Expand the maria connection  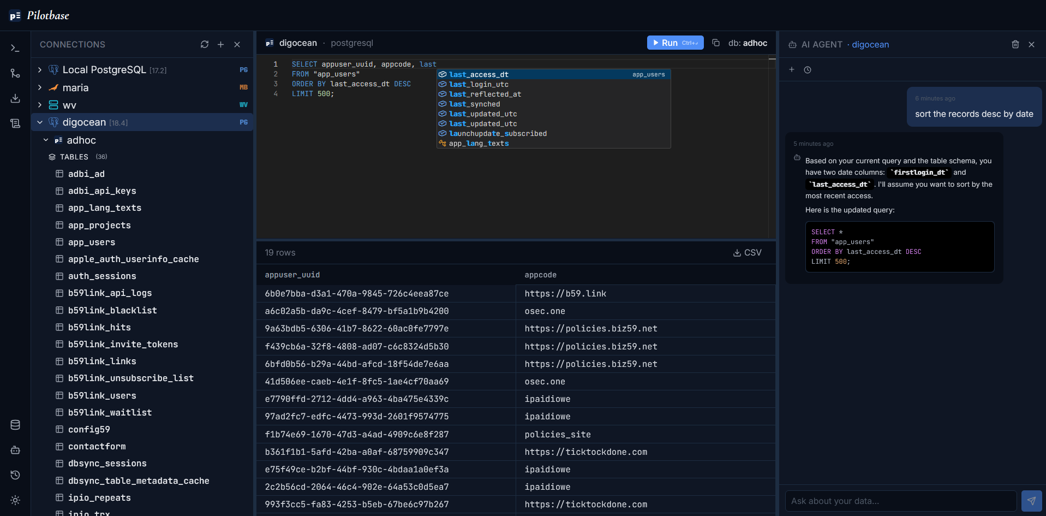40,87
